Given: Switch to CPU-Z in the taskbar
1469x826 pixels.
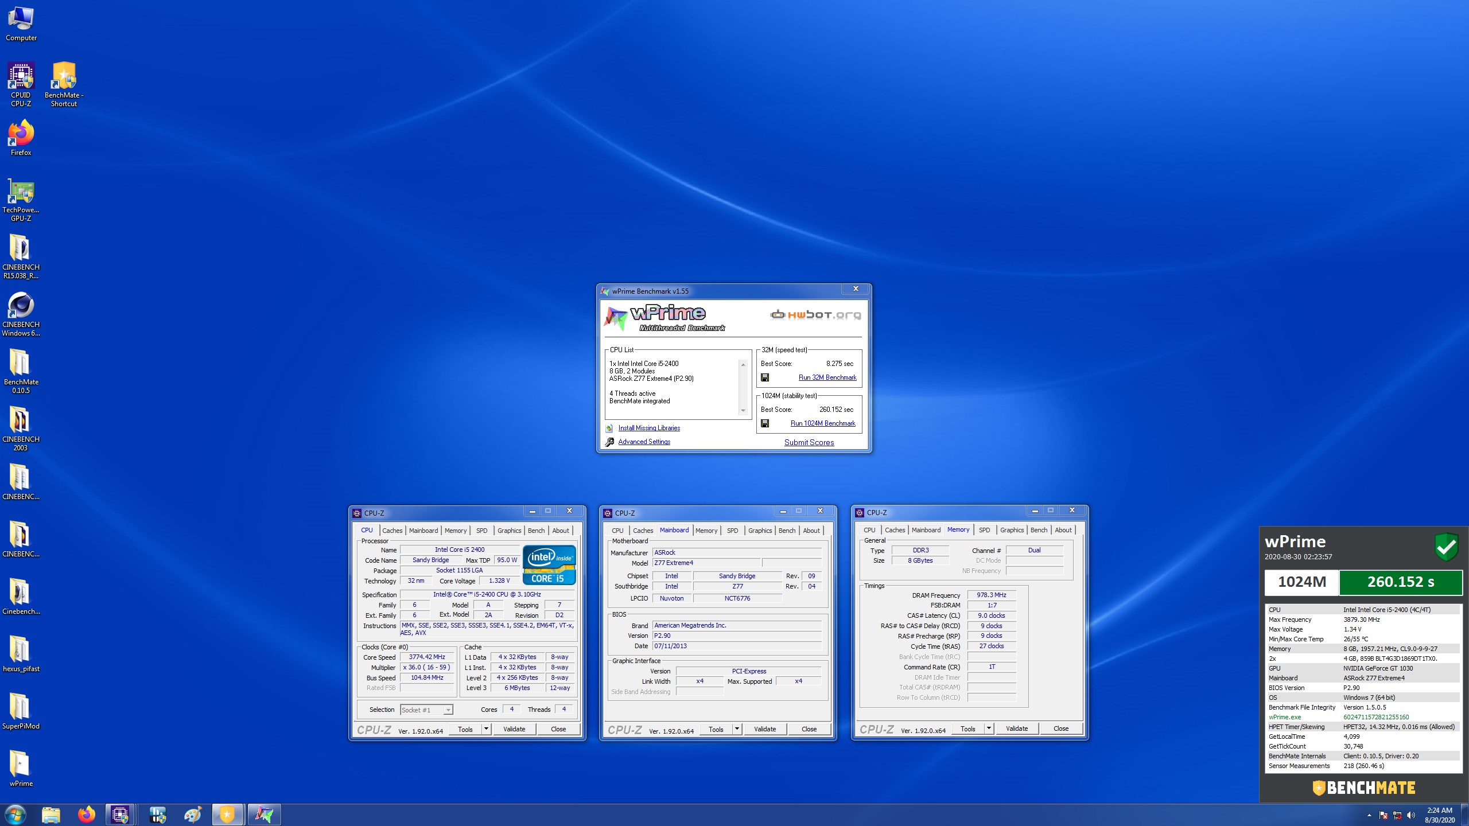Looking at the screenshot, I should click(121, 815).
